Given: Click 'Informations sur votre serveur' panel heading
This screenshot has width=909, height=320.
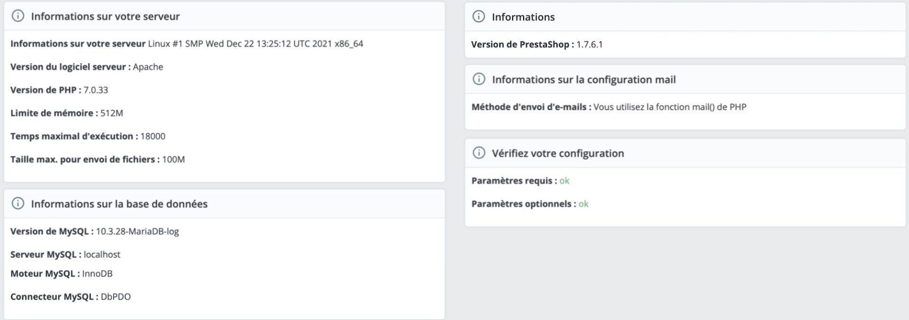Looking at the screenshot, I should click(x=105, y=16).
